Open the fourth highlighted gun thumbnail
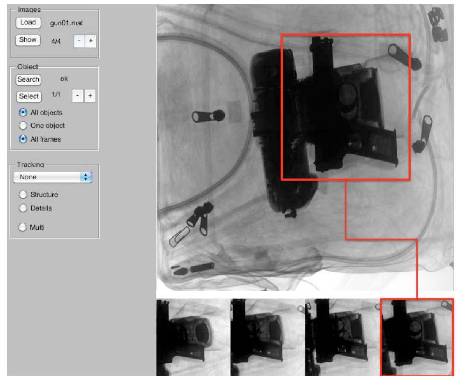 coord(417,337)
